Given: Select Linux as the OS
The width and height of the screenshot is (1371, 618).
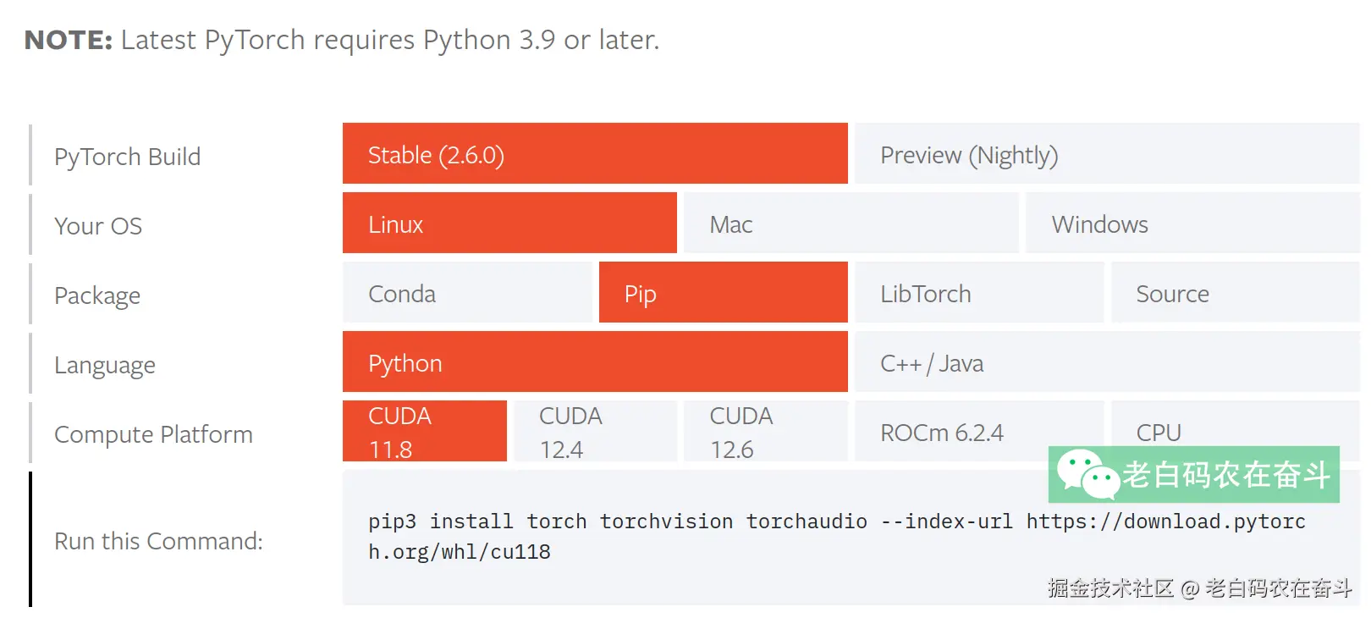Looking at the screenshot, I should 509,223.
